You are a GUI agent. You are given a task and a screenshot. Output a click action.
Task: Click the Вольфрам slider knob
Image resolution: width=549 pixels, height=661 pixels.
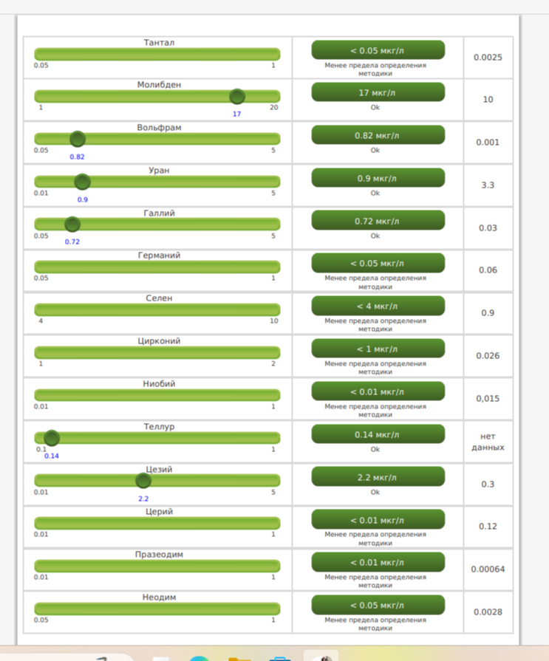click(78, 140)
